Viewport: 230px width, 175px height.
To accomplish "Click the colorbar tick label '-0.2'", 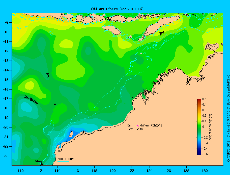I will pos(205,138).
